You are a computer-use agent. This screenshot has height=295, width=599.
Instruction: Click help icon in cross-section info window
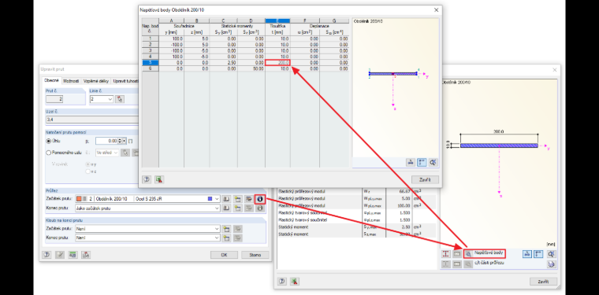coord(282,282)
